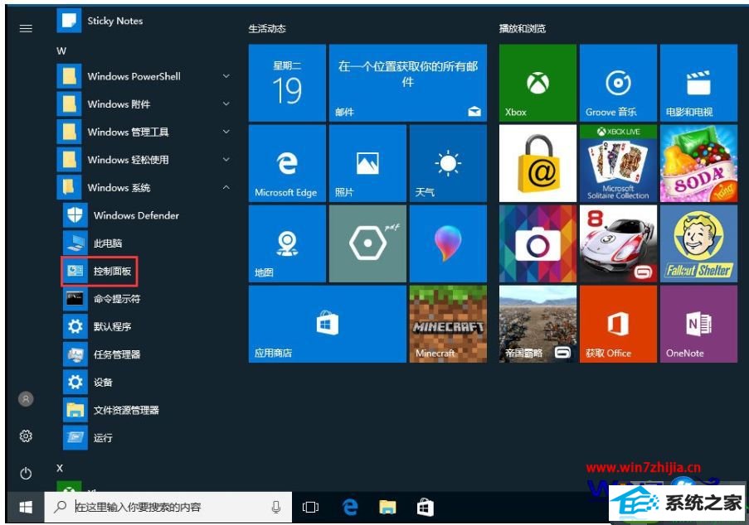Launch the Asphalt 8 racing tile
This screenshot has width=749, height=525.
click(618, 243)
